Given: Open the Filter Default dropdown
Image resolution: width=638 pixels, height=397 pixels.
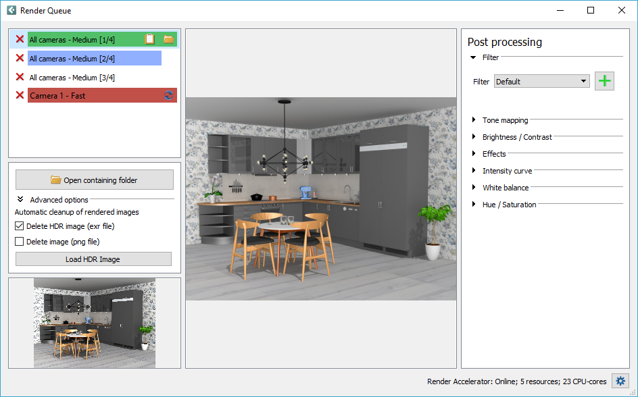Looking at the screenshot, I should click(542, 81).
